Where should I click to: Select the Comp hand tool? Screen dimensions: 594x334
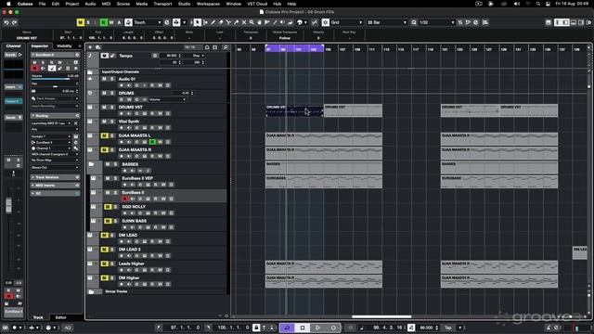point(260,22)
